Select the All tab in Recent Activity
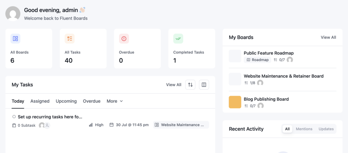This screenshot has height=153, width=348. click(x=288, y=129)
